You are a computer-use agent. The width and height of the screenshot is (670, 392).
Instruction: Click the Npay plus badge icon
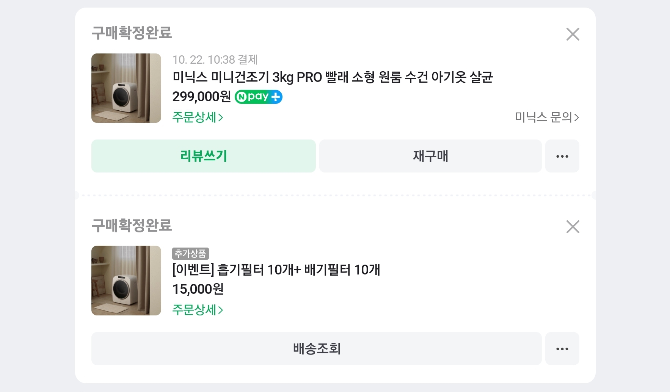[258, 97]
